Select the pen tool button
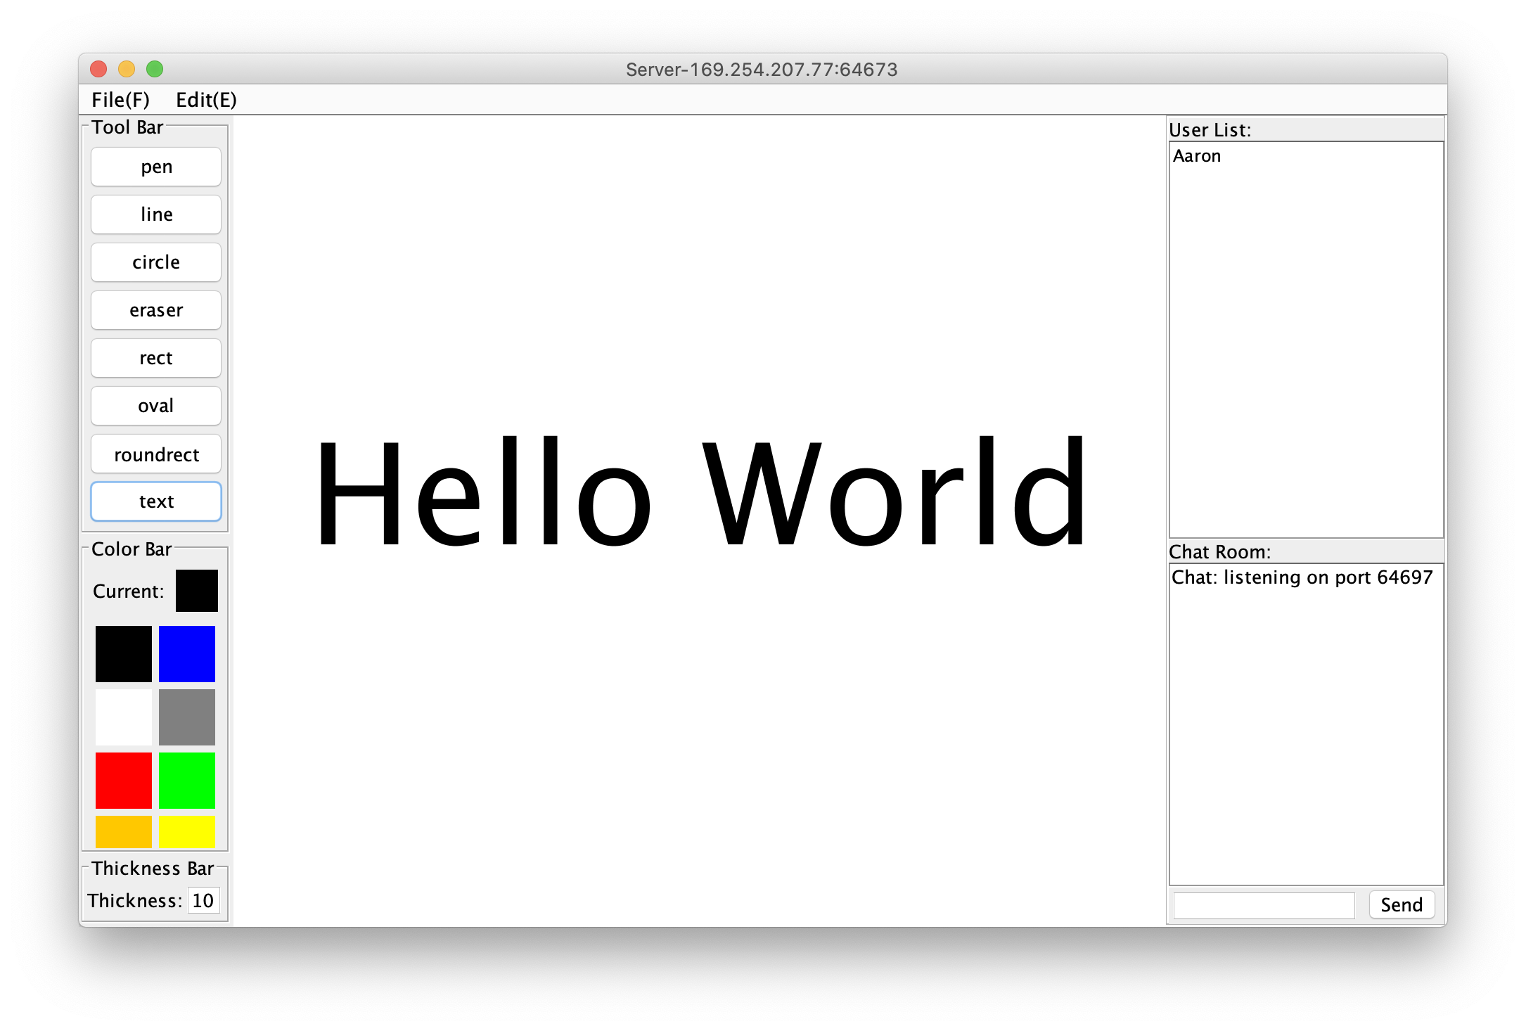1526x1031 pixels. 155,167
